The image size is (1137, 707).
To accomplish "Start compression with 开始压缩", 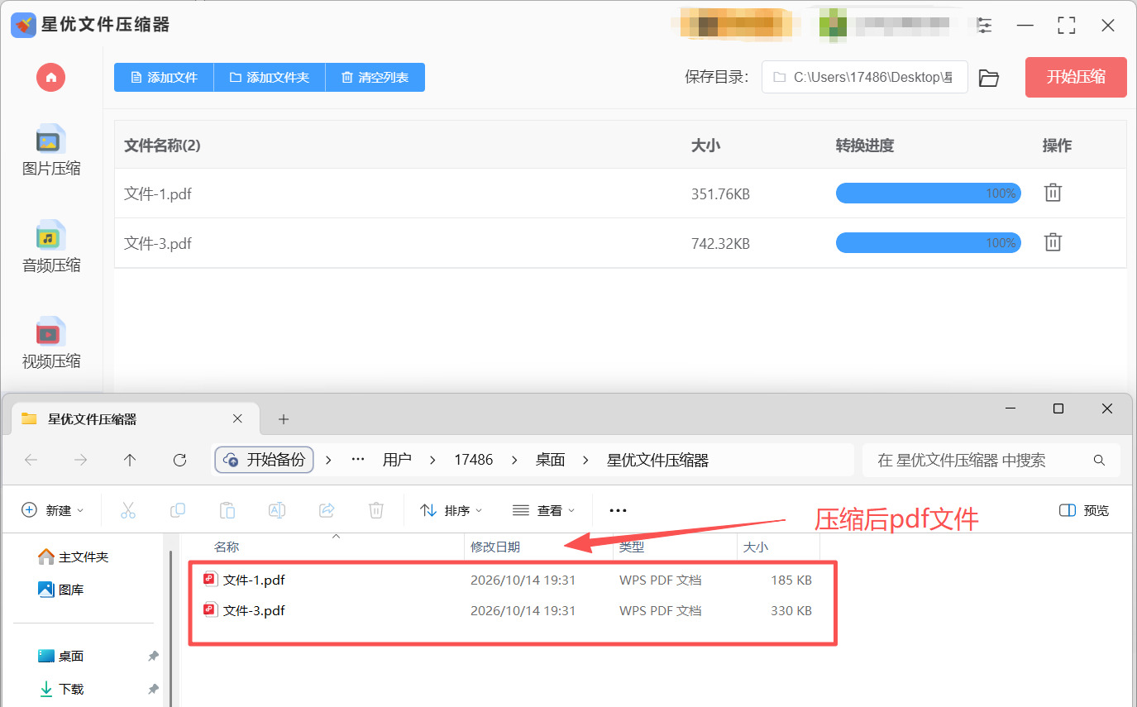I will [x=1076, y=77].
